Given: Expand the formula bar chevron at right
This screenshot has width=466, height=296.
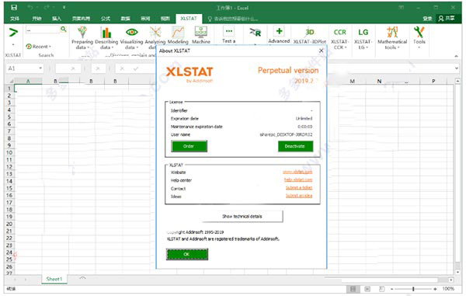Looking at the screenshot, I should coord(457,68).
